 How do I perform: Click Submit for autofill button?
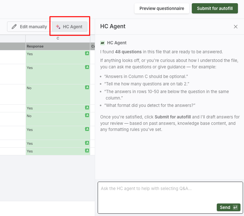pos(215,8)
